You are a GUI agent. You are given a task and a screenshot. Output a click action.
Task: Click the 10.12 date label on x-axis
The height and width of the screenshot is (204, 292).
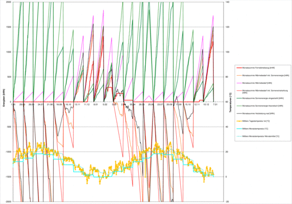coord(206,105)
